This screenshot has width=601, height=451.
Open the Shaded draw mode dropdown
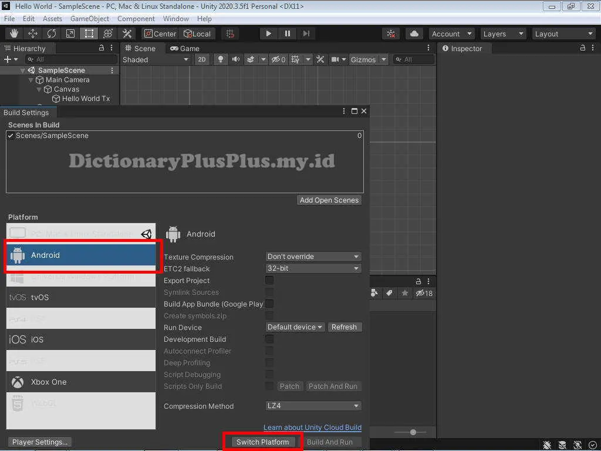click(x=155, y=59)
